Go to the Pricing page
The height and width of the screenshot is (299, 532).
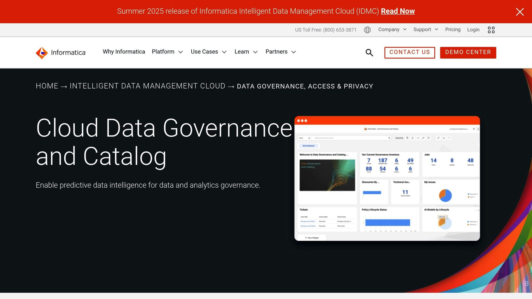click(453, 30)
